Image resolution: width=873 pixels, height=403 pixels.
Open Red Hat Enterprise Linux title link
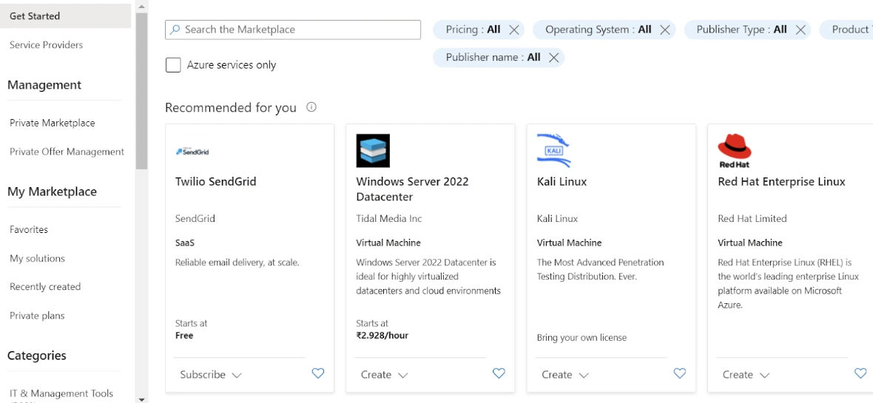781,182
